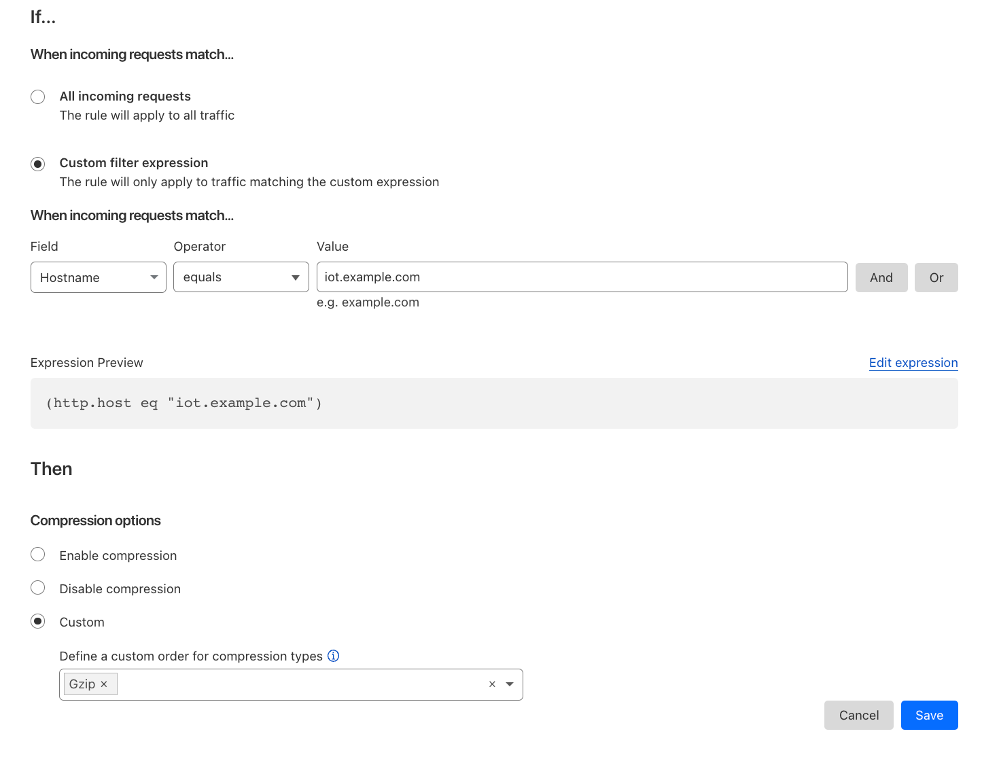Open info tooltip for compression types order
Viewport: 999px width, 757px height.
(x=333, y=656)
